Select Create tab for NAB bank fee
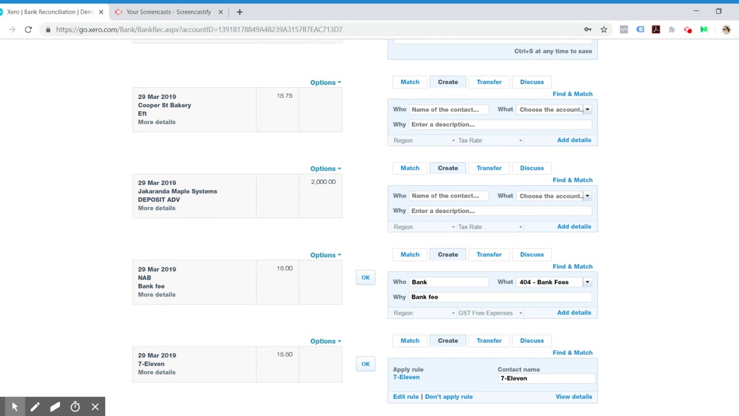739x416 pixels. pos(448,254)
